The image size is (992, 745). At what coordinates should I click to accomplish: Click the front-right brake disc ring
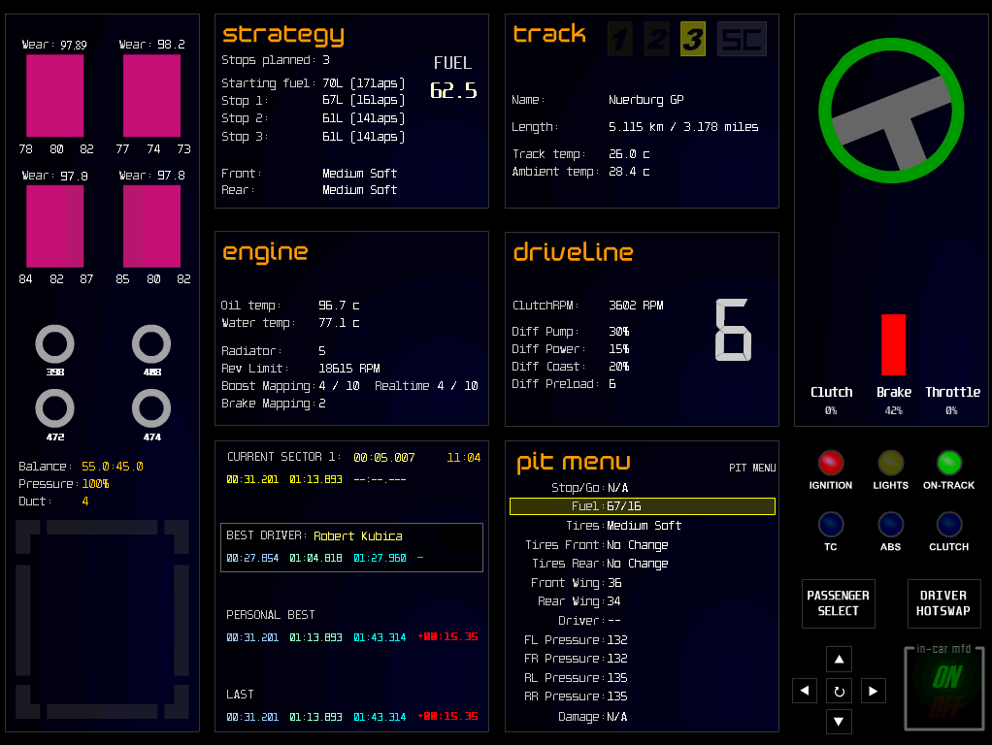[x=151, y=344]
